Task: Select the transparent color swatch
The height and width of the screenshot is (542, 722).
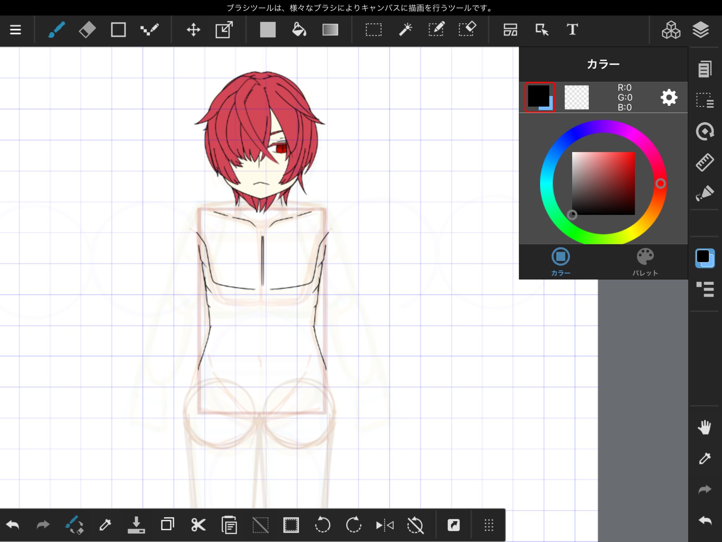Action: point(577,97)
